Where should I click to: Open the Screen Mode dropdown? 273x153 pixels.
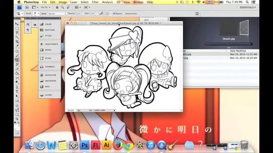(87, 7)
